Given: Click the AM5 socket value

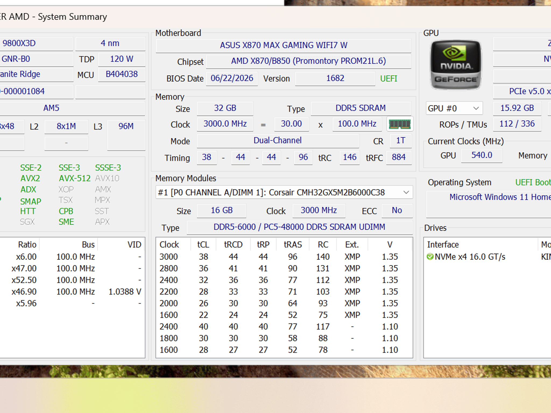Looking at the screenshot, I should pyautogui.click(x=72, y=108).
